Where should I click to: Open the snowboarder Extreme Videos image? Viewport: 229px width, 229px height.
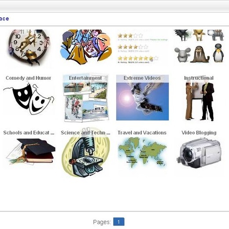pyautogui.click(x=142, y=98)
